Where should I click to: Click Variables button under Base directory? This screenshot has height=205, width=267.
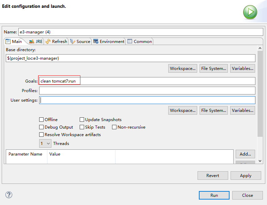[242, 68]
